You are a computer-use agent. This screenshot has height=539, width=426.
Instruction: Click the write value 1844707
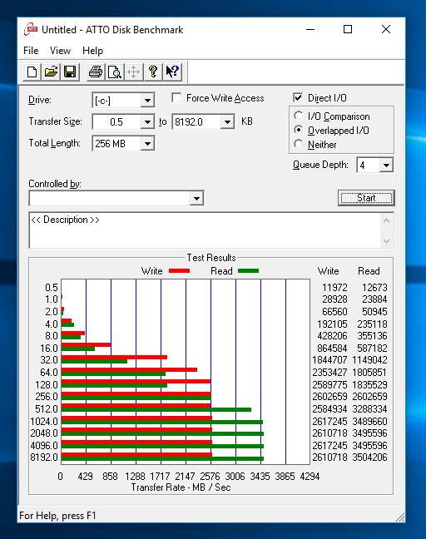(329, 360)
